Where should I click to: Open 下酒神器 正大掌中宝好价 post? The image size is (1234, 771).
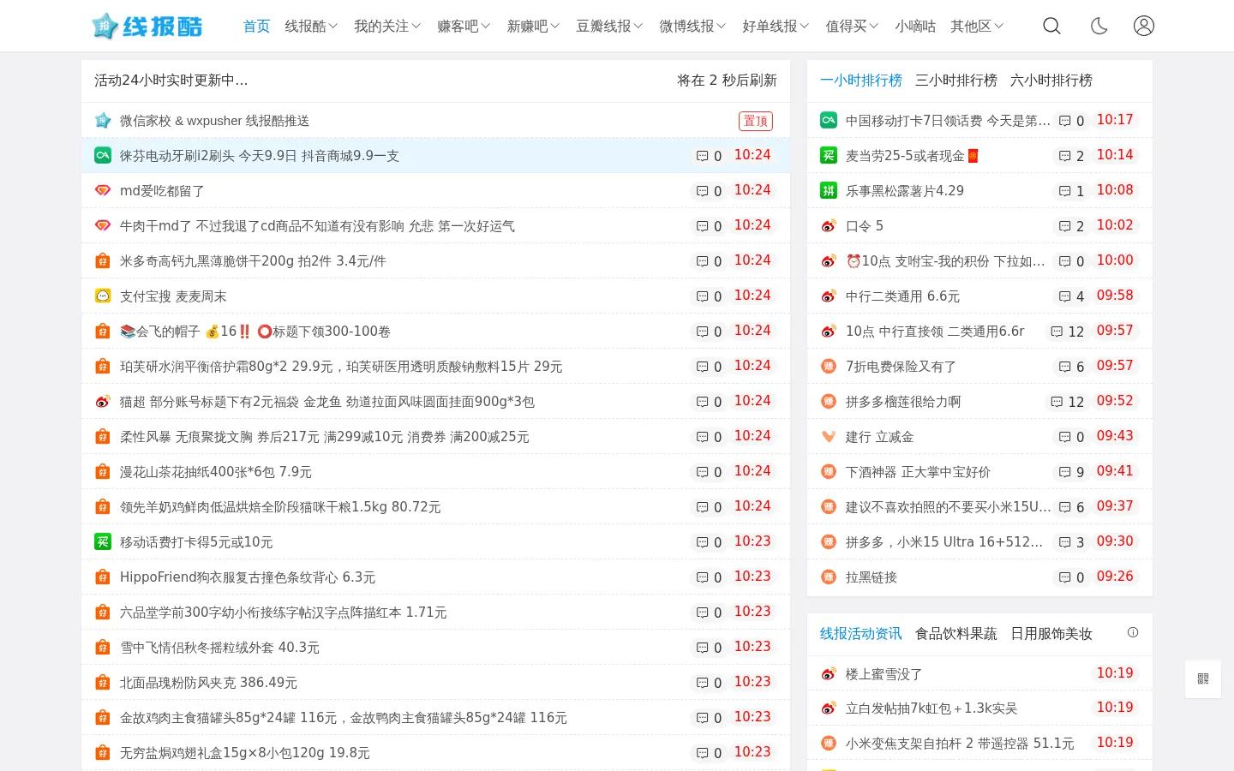click(x=918, y=472)
